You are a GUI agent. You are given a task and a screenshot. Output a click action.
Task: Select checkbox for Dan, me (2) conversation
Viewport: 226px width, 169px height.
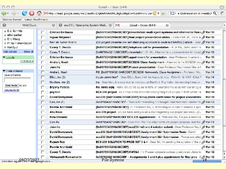point(42,102)
